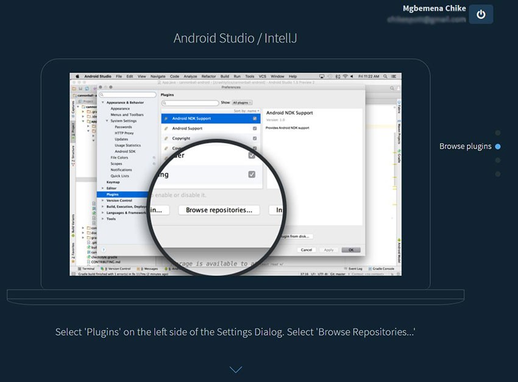Image resolution: width=518 pixels, height=382 pixels.
Task: Expand the Build, Execution, Deployment section
Action: [103, 207]
